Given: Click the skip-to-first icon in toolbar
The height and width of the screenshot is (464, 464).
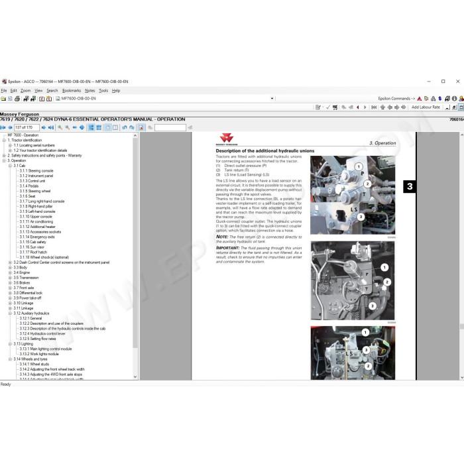Looking at the screenshot, I should coord(374,107).
